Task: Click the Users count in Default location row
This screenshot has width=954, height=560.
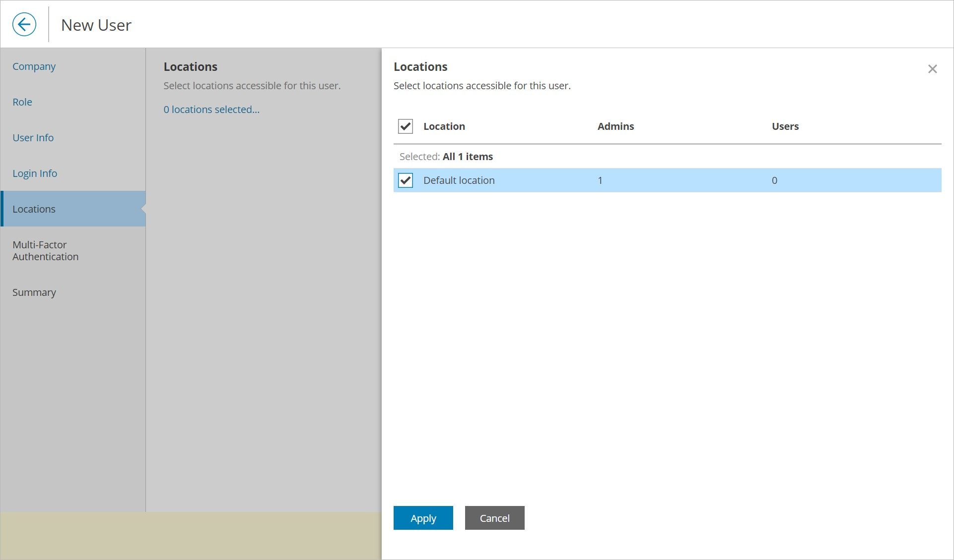Action: point(774,180)
